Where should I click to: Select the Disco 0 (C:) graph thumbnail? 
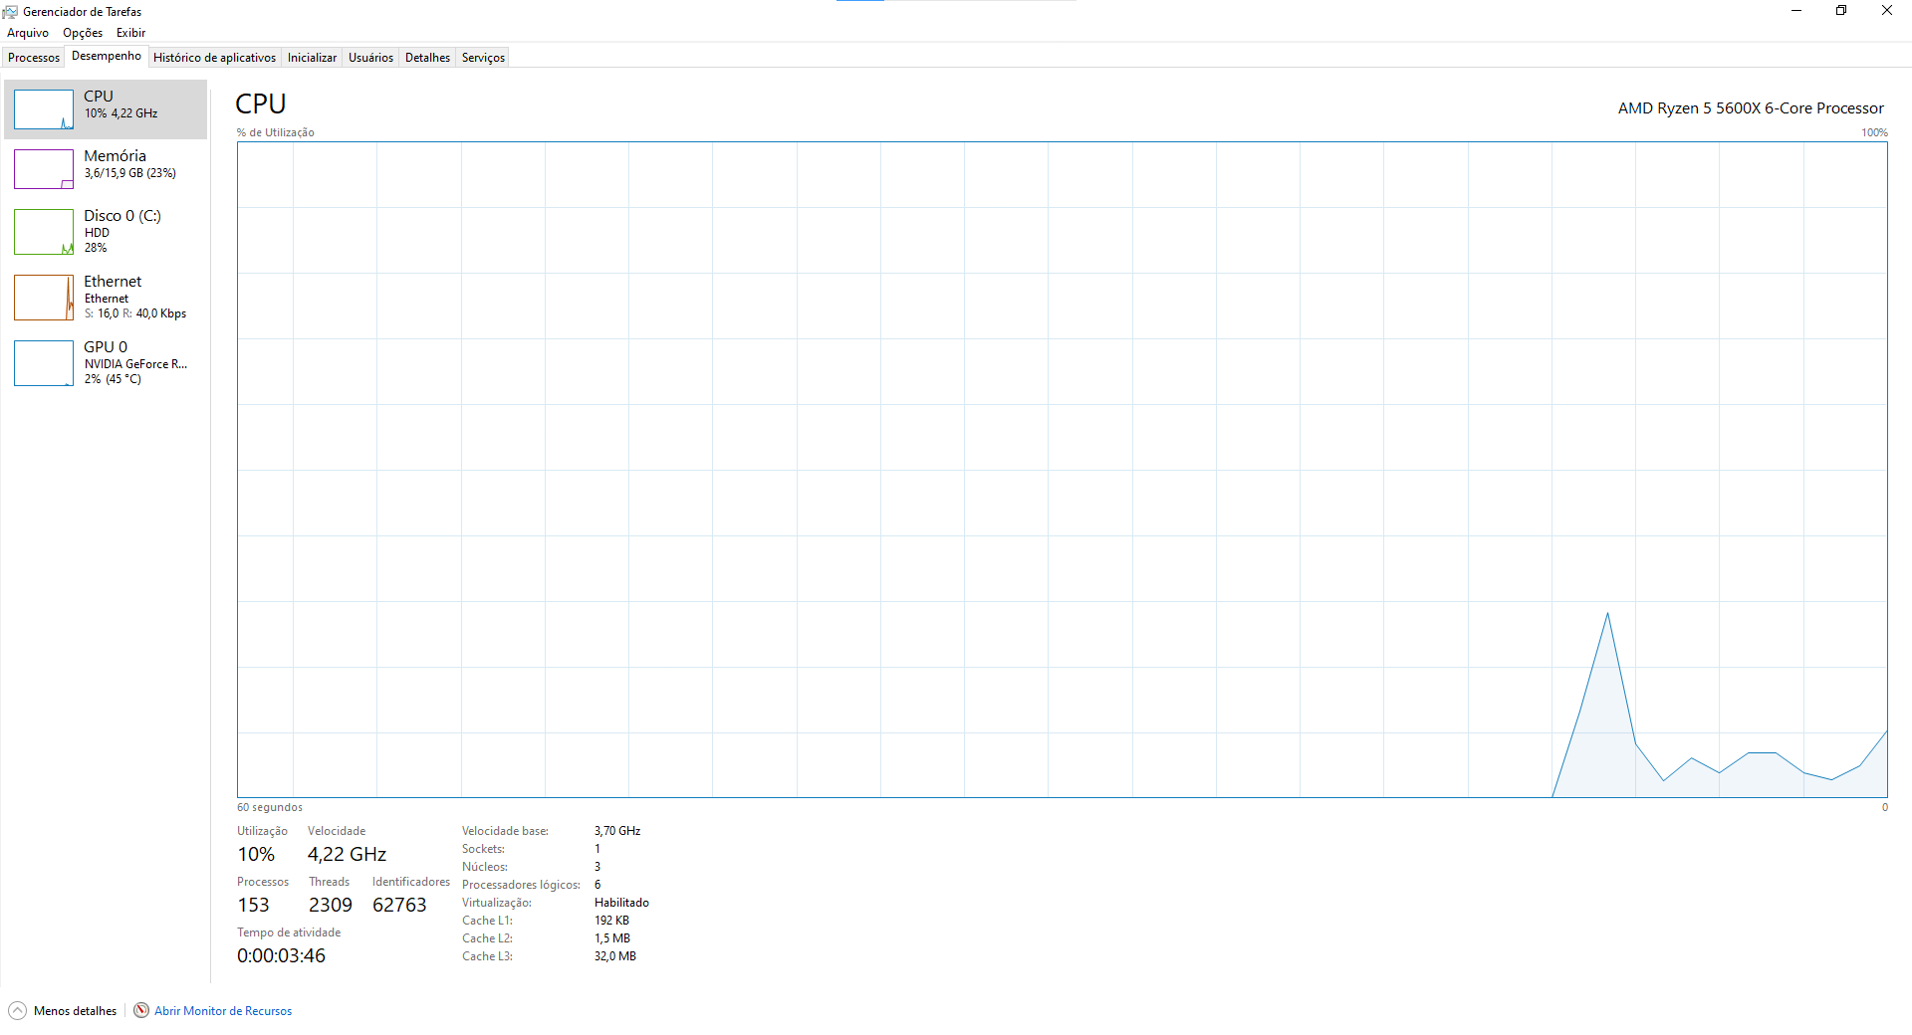[44, 232]
